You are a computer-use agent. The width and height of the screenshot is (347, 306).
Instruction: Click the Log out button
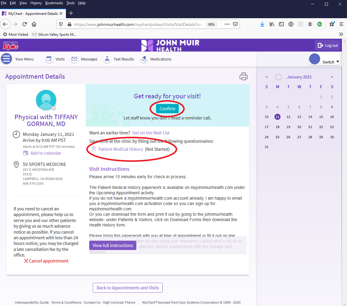pos(328,45)
